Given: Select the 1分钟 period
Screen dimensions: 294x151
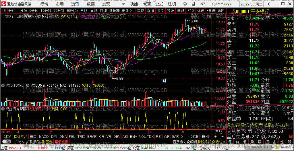Looking at the screenshot, I should click(x=22, y=11).
